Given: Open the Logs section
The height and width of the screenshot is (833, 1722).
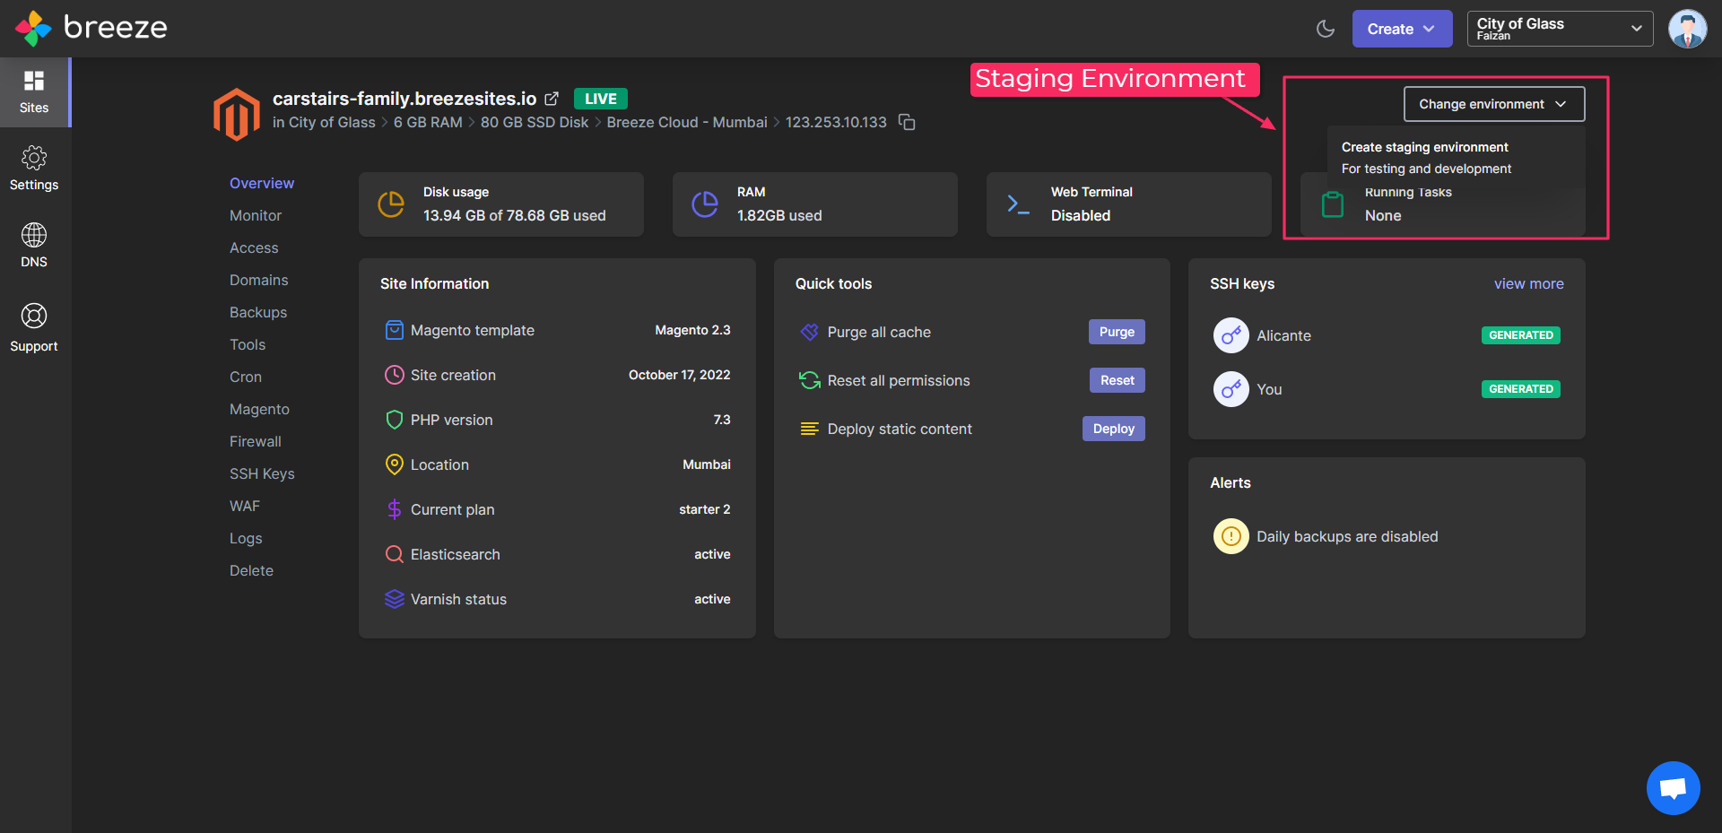Looking at the screenshot, I should 246,538.
